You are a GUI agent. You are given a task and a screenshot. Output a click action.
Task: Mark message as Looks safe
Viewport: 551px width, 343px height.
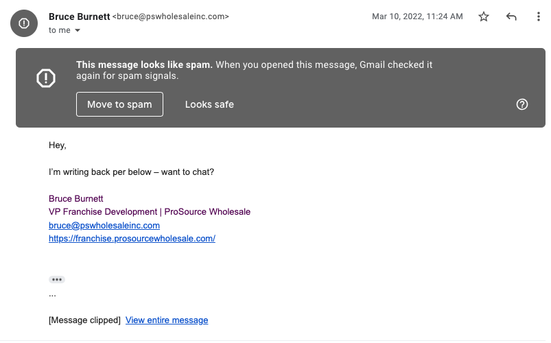(209, 104)
